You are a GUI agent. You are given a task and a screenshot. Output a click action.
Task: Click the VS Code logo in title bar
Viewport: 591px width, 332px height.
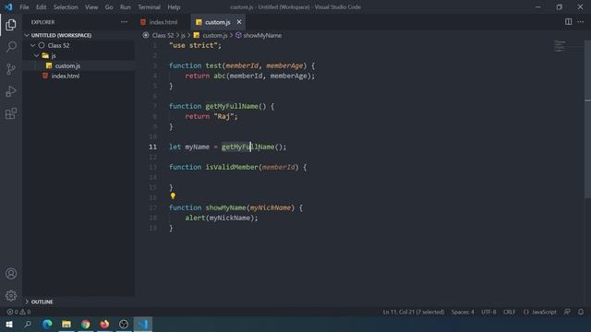8,6
